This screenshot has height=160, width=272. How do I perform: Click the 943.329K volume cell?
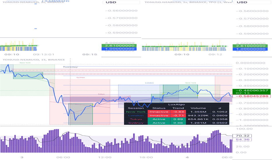(198, 115)
